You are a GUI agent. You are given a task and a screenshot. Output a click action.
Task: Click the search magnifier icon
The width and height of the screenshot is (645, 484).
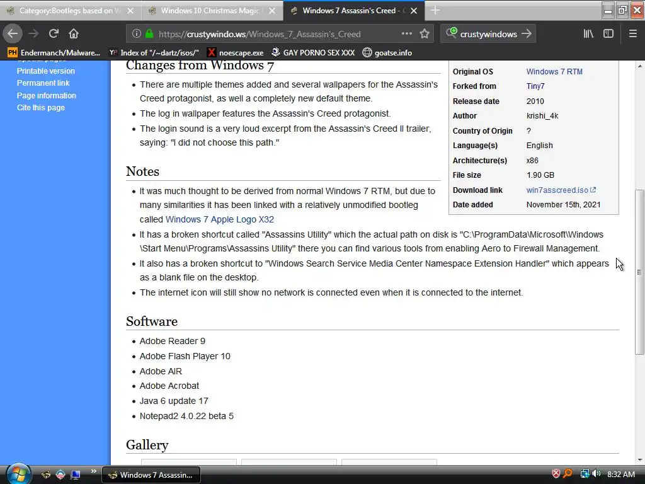[x=451, y=33]
